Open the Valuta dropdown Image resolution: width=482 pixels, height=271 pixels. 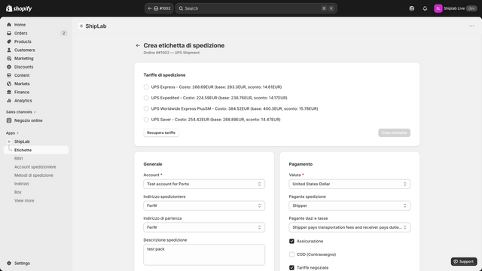(x=349, y=184)
